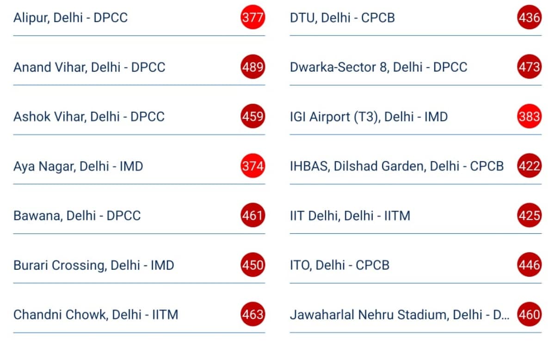Screen dimensions: 555x341
Task: Select Burari Crossing, Delhi - IMD entry
Action: pos(93,265)
